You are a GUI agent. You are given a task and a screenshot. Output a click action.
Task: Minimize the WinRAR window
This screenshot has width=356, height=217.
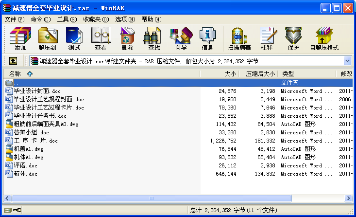click(x=325, y=8)
